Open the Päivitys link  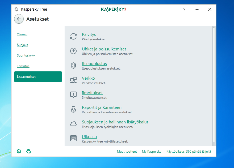pos(89,35)
